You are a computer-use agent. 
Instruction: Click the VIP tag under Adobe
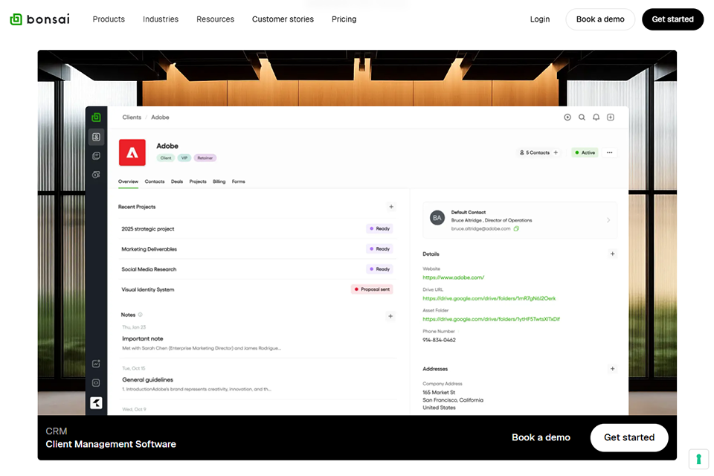[x=184, y=158]
